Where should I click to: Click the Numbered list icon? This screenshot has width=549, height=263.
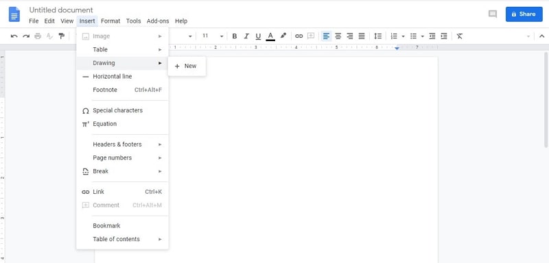[x=394, y=36]
